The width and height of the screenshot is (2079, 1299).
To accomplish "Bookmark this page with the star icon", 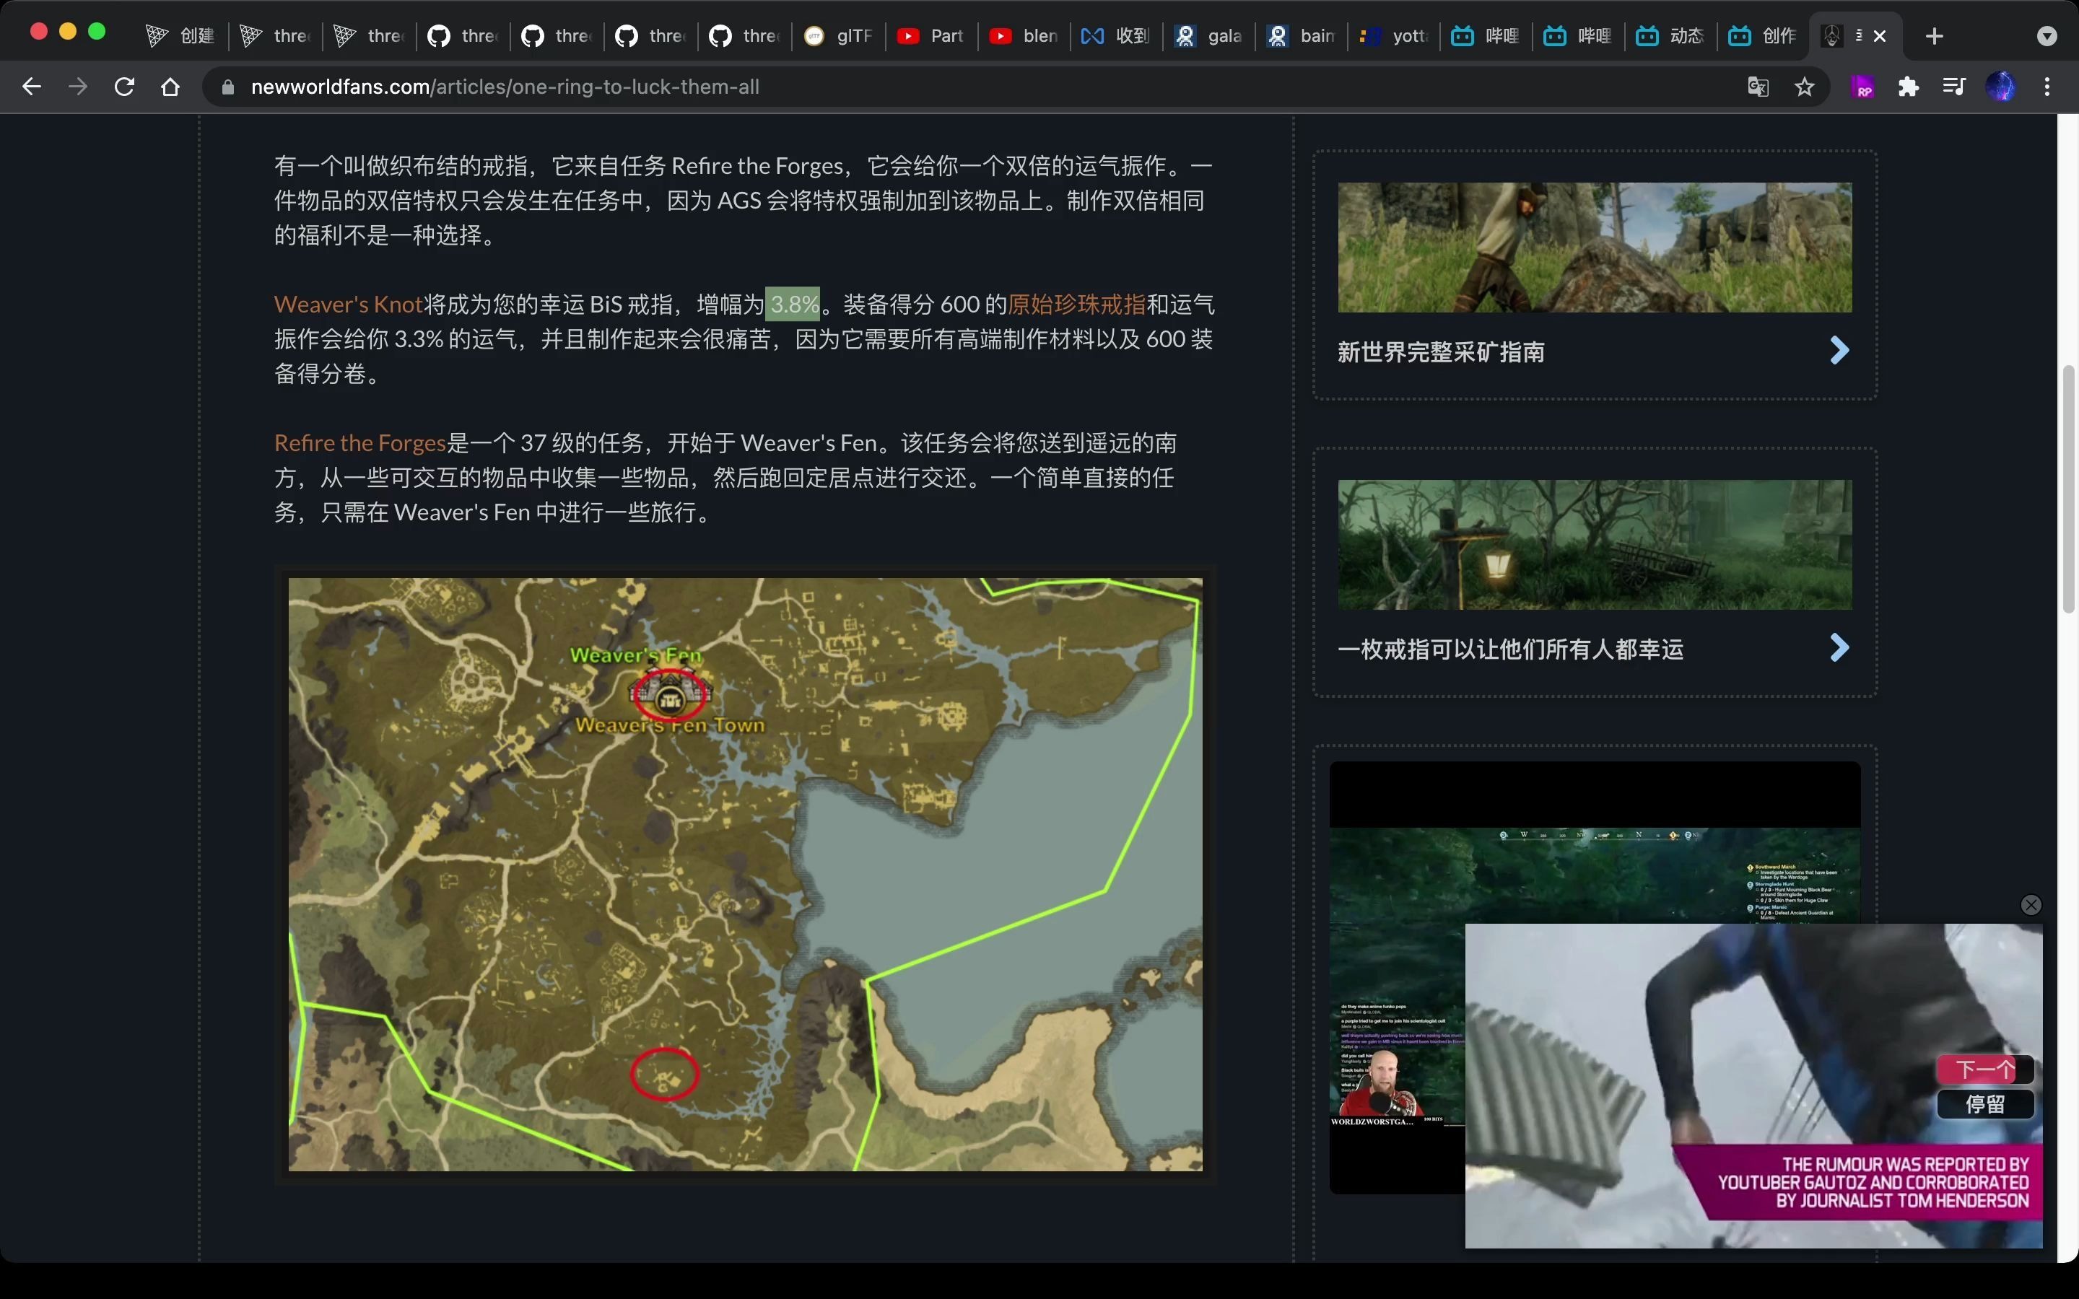I will (x=1805, y=87).
